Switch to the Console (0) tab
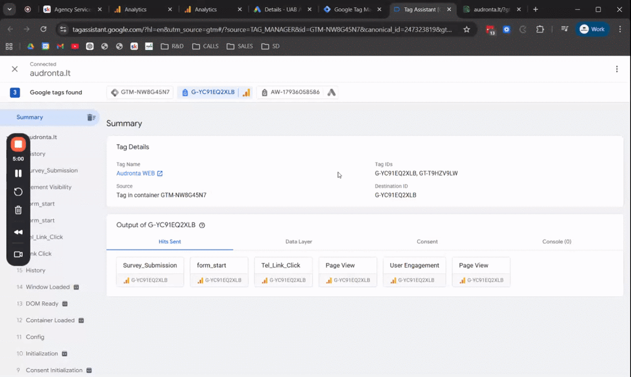631x377 pixels. click(x=556, y=241)
